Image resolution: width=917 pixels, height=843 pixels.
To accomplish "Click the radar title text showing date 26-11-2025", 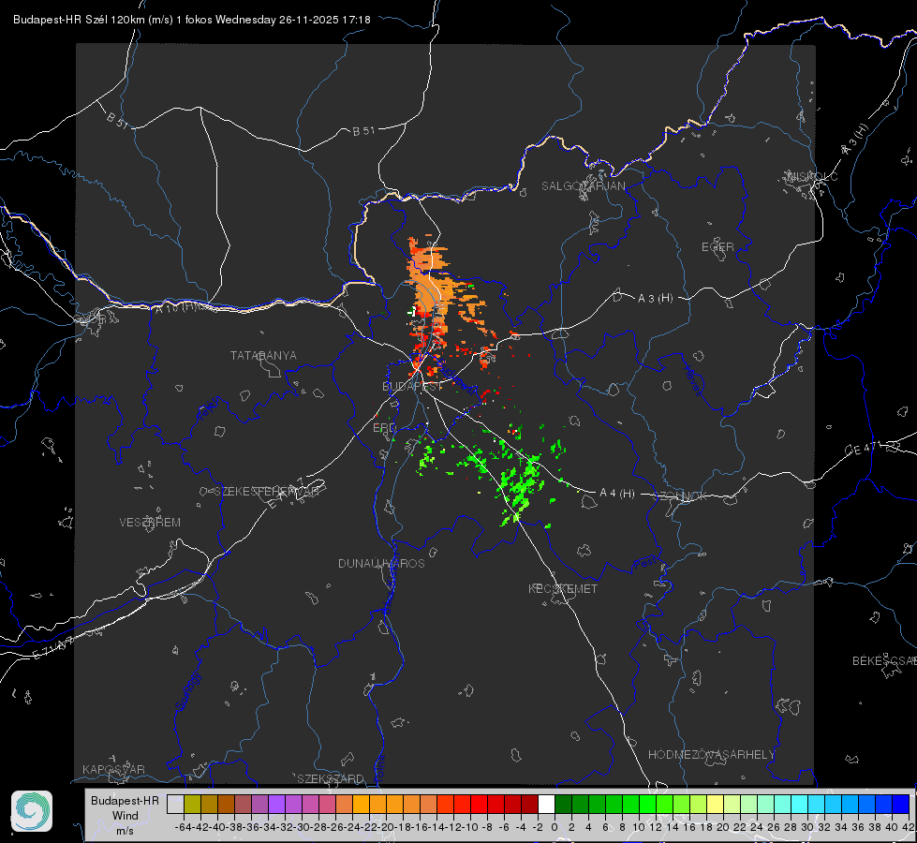I will 192,20.
